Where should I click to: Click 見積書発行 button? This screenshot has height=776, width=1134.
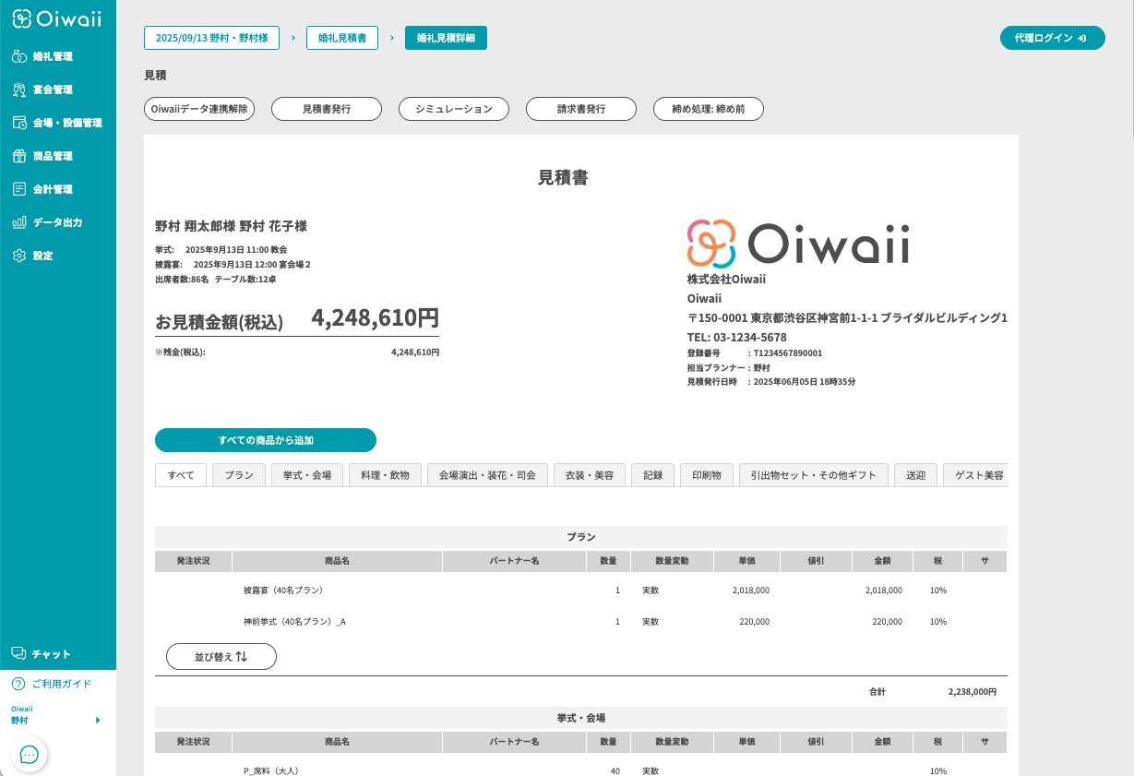(x=327, y=109)
